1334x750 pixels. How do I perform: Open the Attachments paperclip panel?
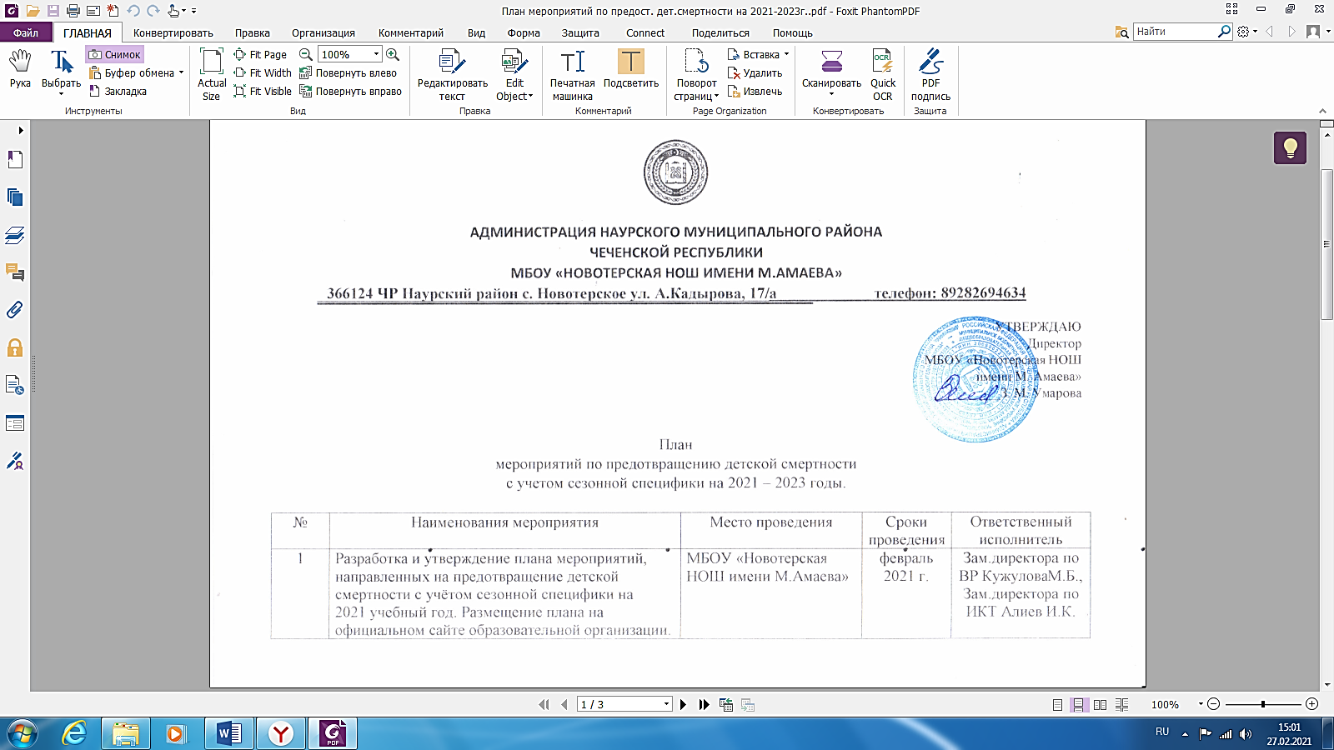15,310
